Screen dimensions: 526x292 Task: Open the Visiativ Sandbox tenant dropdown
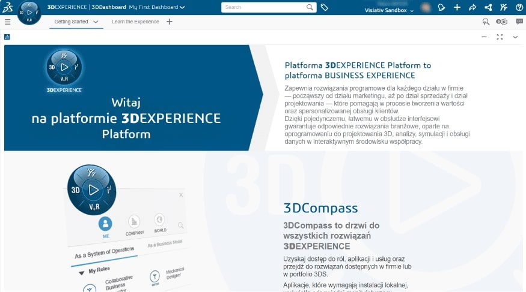pyautogui.click(x=389, y=10)
